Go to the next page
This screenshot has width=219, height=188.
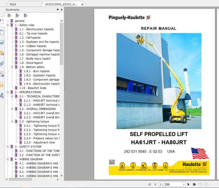(x=188, y=184)
